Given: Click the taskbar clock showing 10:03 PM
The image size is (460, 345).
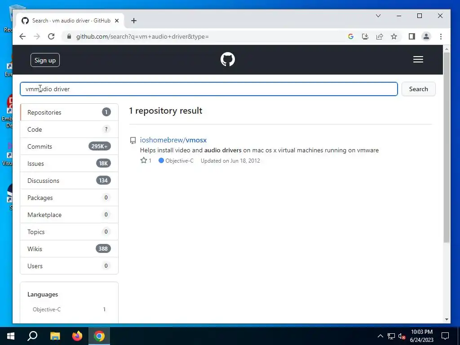Looking at the screenshot, I should [x=421, y=336].
